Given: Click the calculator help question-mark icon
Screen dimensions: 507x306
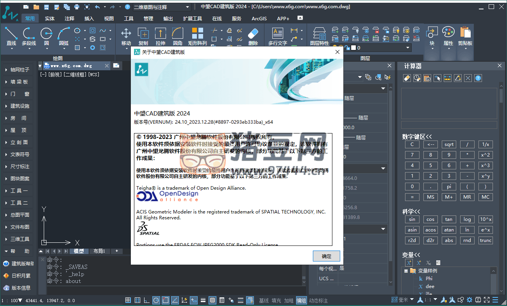Looking at the screenshot, I should click(x=478, y=78).
